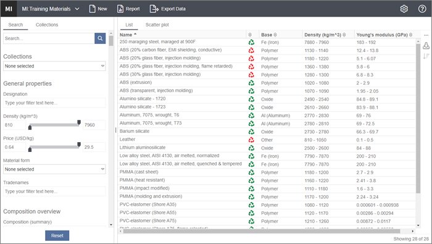Open the settings gear icon
Image resolution: width=432 pixels, height=244 pixels.
tap(404, 9)
